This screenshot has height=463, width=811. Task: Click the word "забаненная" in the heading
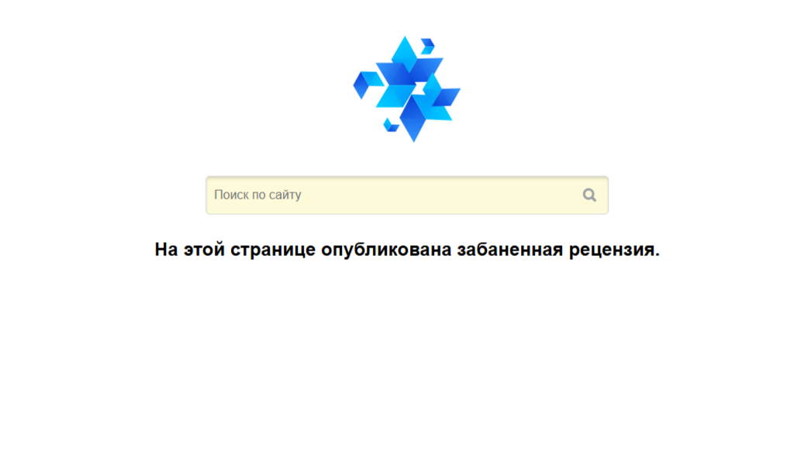[510, 250]
